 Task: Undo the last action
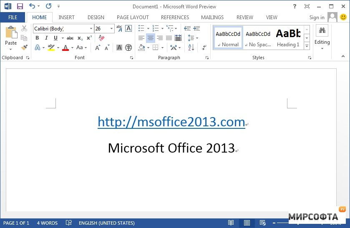click(32, 6)
